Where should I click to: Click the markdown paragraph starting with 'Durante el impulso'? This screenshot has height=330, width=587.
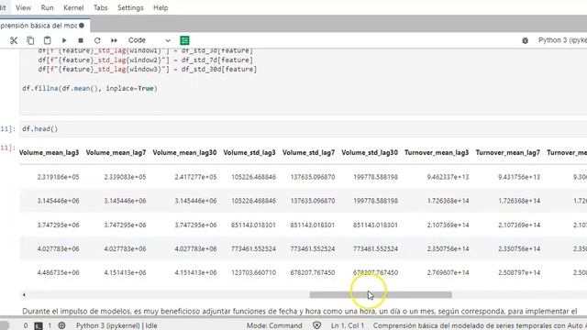300,312
